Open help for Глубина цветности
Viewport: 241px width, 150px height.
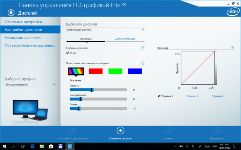pyautogui.click(x=143, y=48)
